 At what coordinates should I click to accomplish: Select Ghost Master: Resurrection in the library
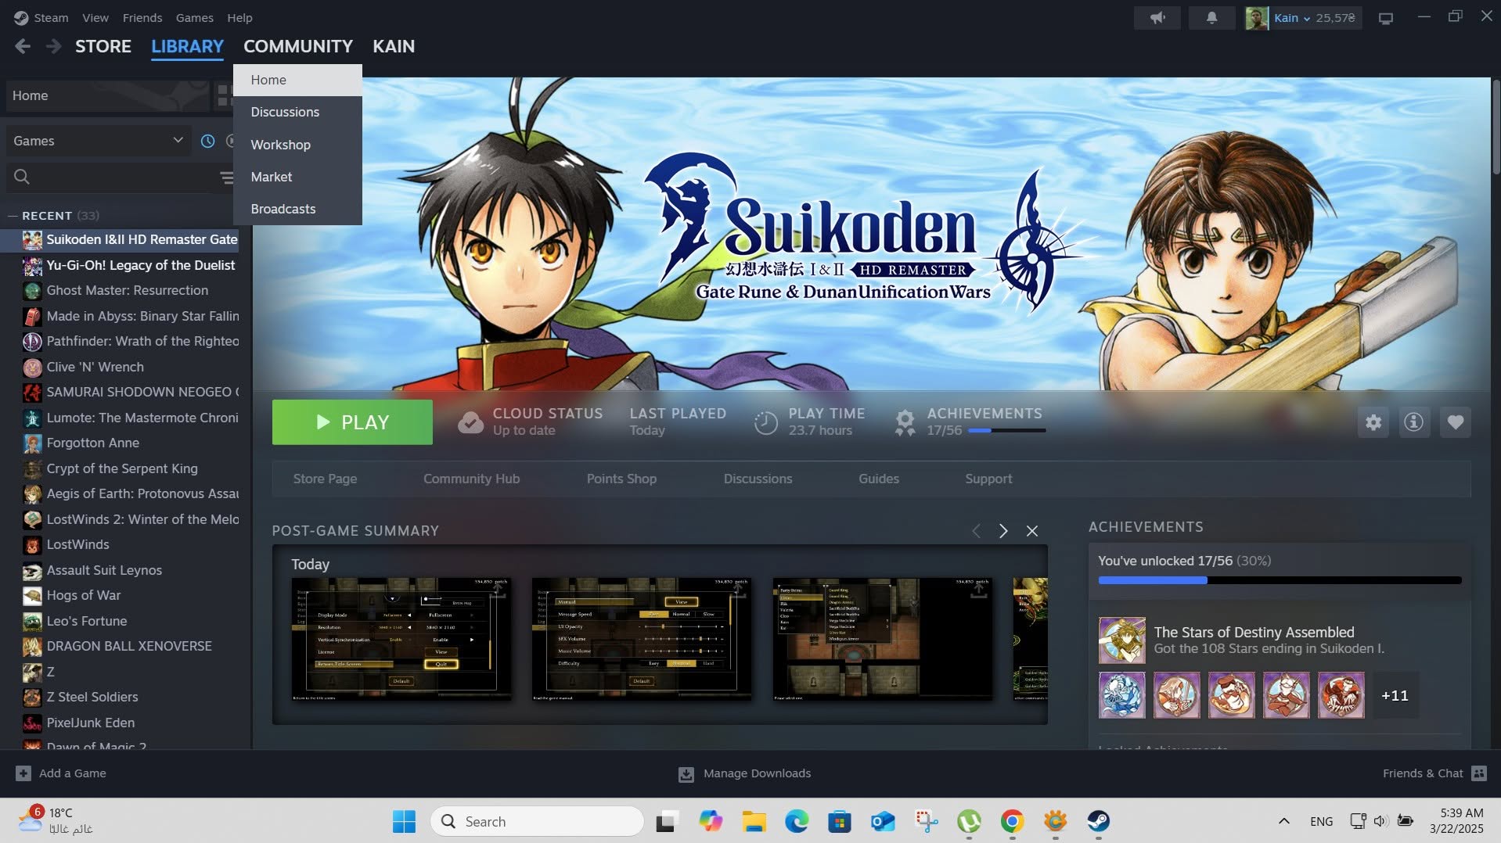point(128,290)
